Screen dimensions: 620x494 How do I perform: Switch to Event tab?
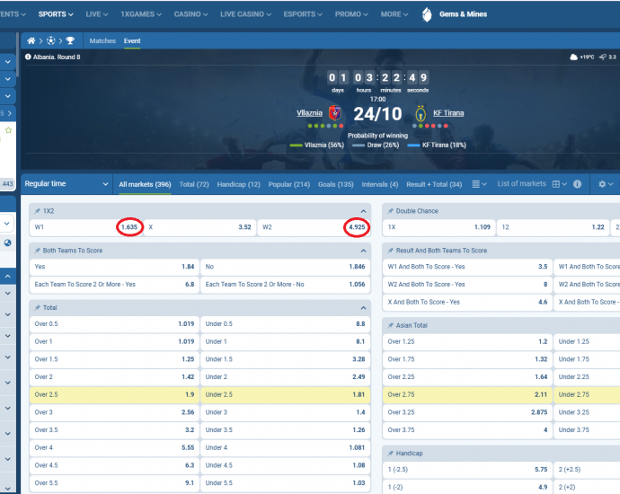pyautogui.click(x=132, y=40)
